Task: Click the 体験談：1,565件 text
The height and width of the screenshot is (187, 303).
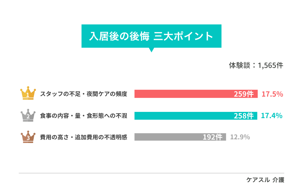Action: (x=256, y=66)
